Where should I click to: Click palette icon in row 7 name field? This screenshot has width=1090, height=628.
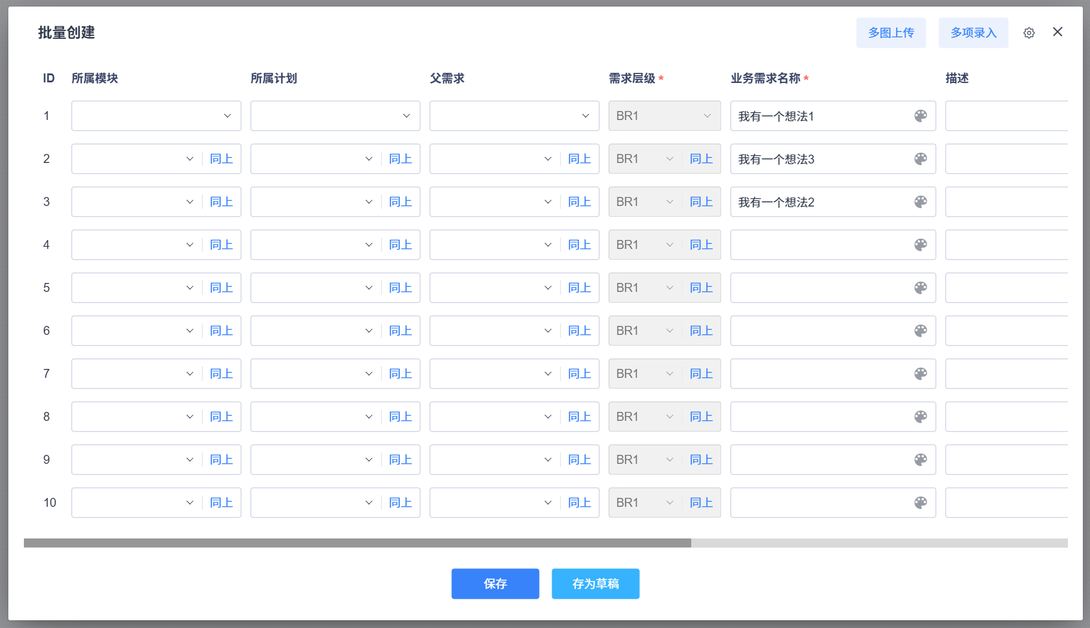(x=920, y=374)
